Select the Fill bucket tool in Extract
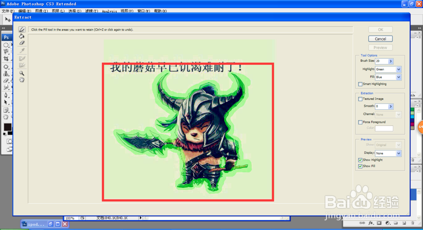The height and width of the screenshot is (230, 423). tap(22, 36)
